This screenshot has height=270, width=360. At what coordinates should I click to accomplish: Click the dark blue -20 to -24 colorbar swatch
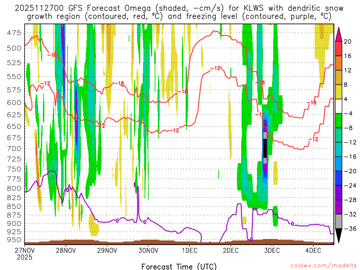339,178
